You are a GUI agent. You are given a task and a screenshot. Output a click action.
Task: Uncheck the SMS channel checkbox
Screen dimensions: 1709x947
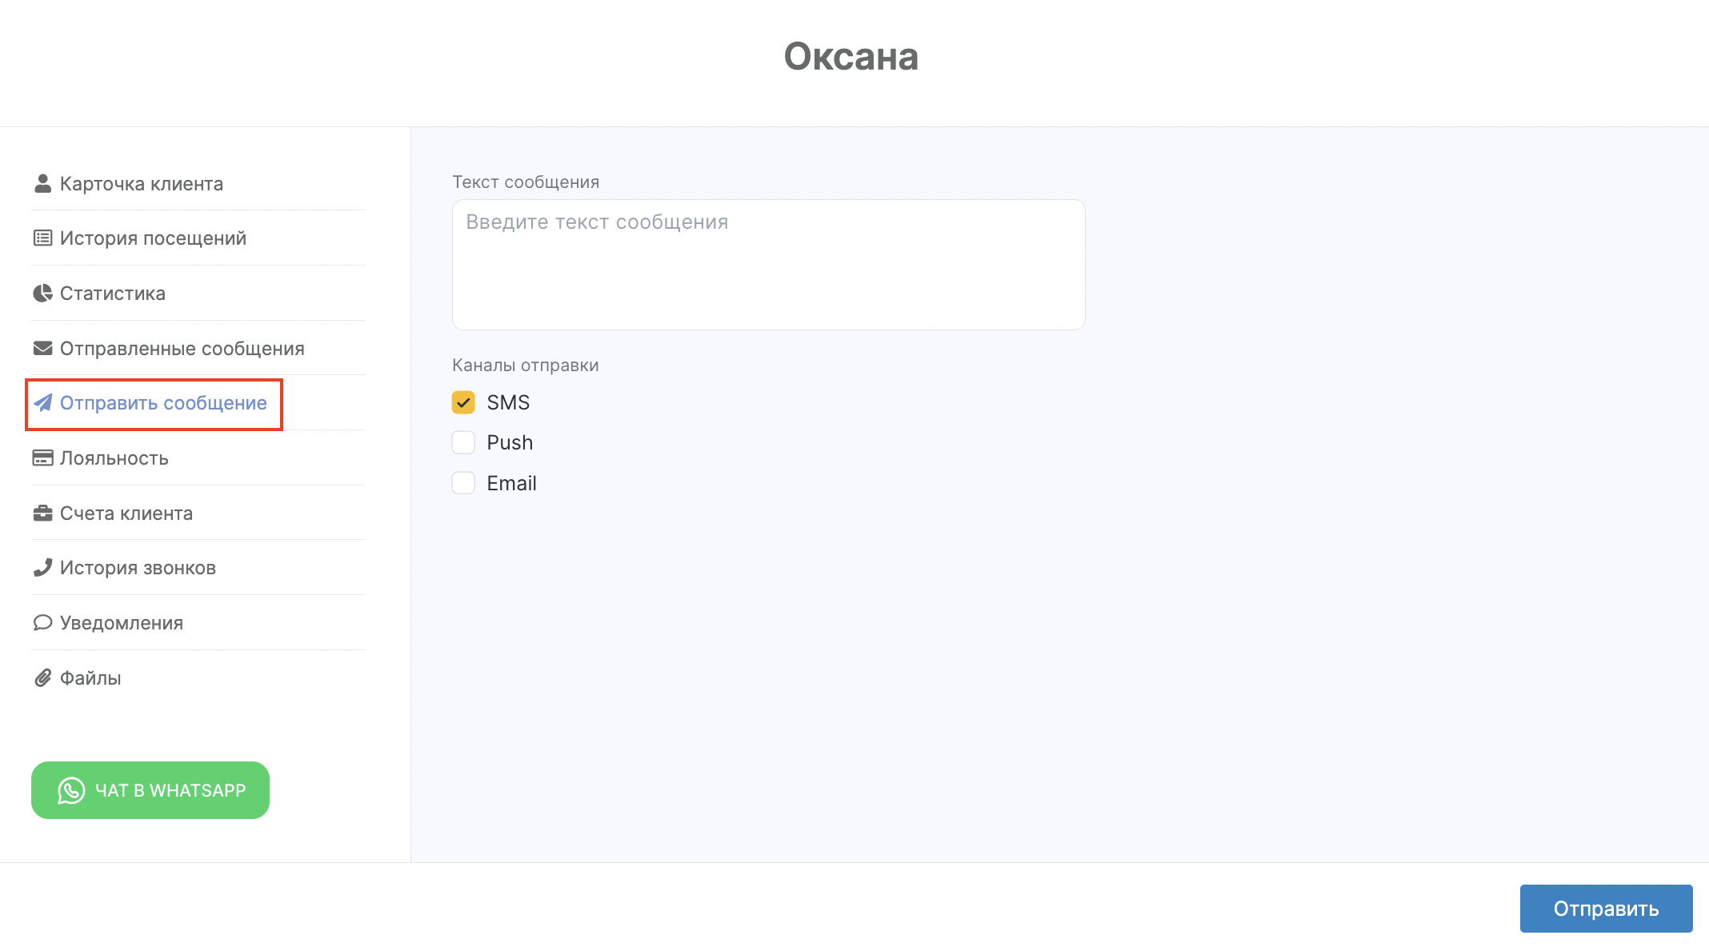463,402
